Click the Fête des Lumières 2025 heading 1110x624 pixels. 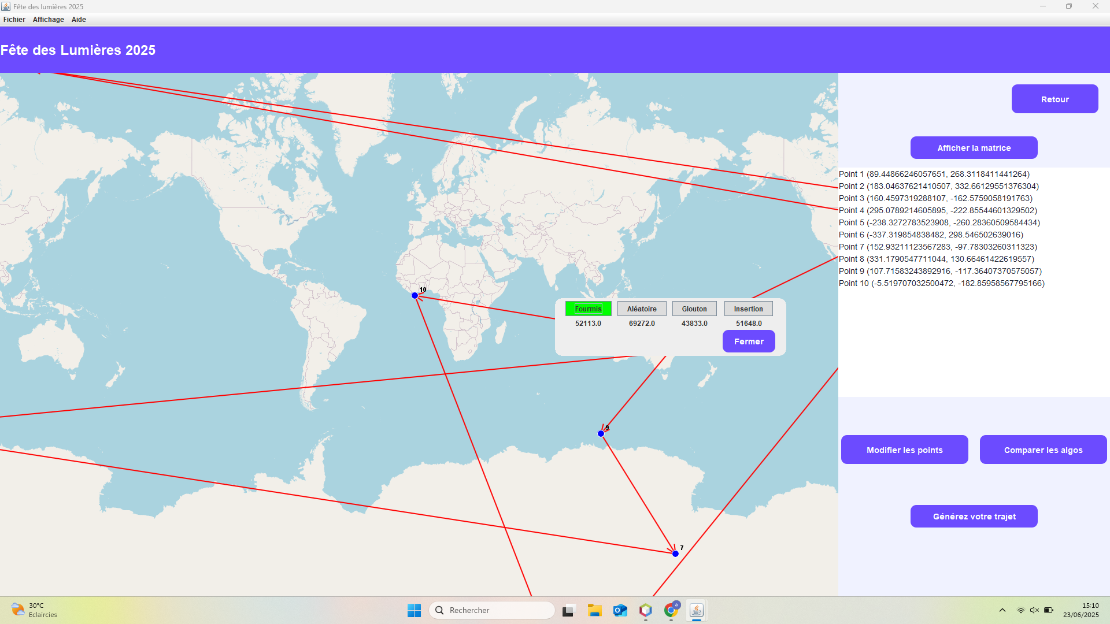[x=78, y=50]
